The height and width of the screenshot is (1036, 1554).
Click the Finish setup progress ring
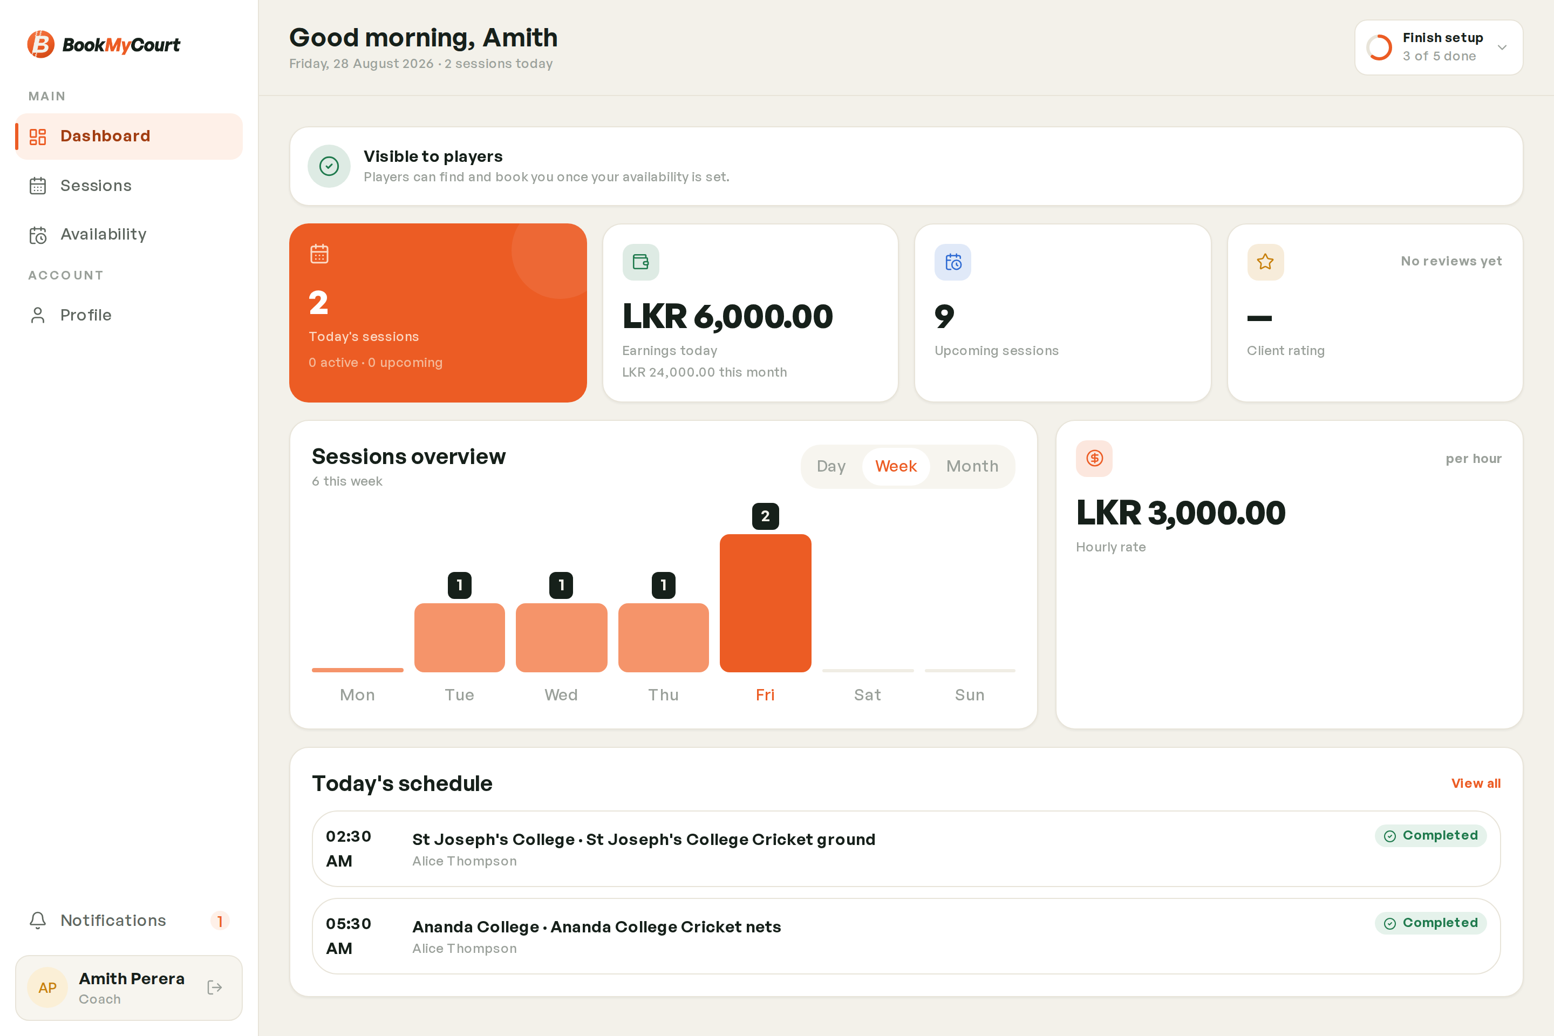pos(1379,47)
